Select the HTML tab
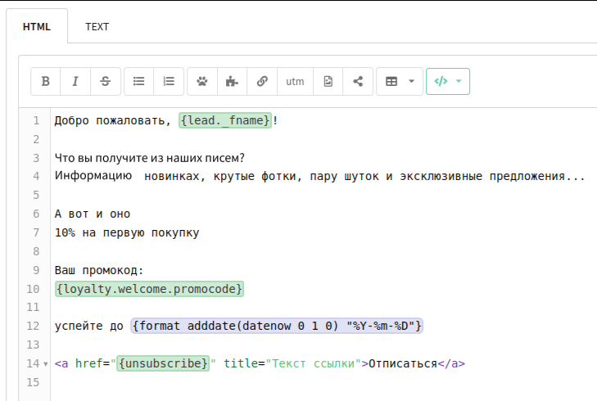Screen dimensions: 597x401 coord(37,27)
